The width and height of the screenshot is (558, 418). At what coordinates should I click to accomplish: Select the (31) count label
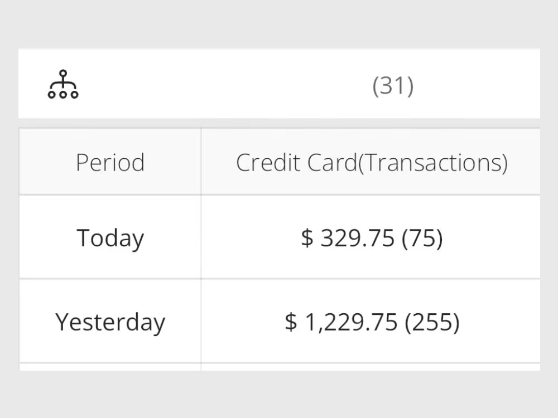pos(393,86)
